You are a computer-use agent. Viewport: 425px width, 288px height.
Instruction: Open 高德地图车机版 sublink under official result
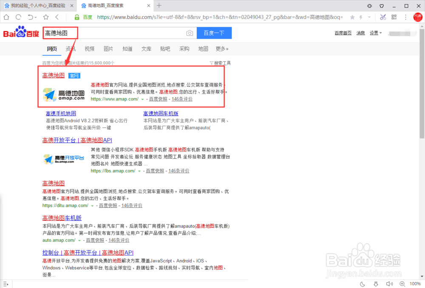coord(161,113)
